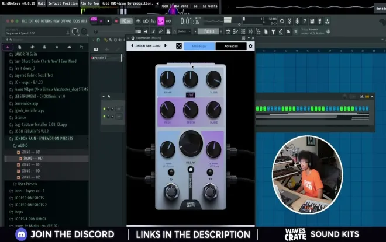The height and width of the screenshot is (242, 386).
Task: Click the tempo display 140
Action: pos(126,21)
